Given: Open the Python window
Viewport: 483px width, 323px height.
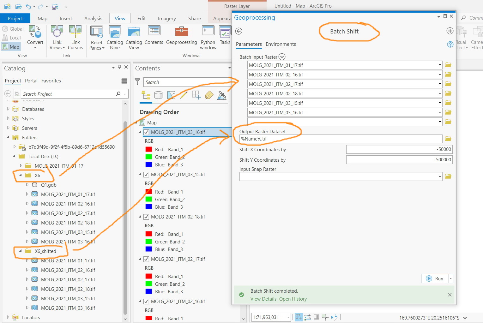Looking at the screenshot, I should coord(208,38).
